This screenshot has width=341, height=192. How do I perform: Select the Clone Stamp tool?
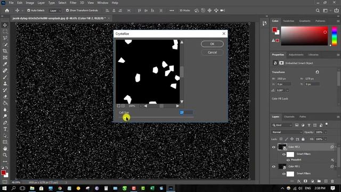click(5, 84)
